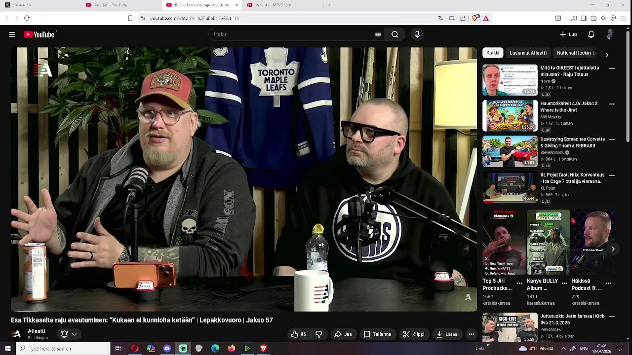Open Task View on taskbar
632x355 pixels.
tap(118, 349)
